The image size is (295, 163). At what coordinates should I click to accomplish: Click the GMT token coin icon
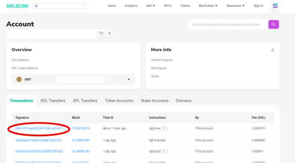19,80
